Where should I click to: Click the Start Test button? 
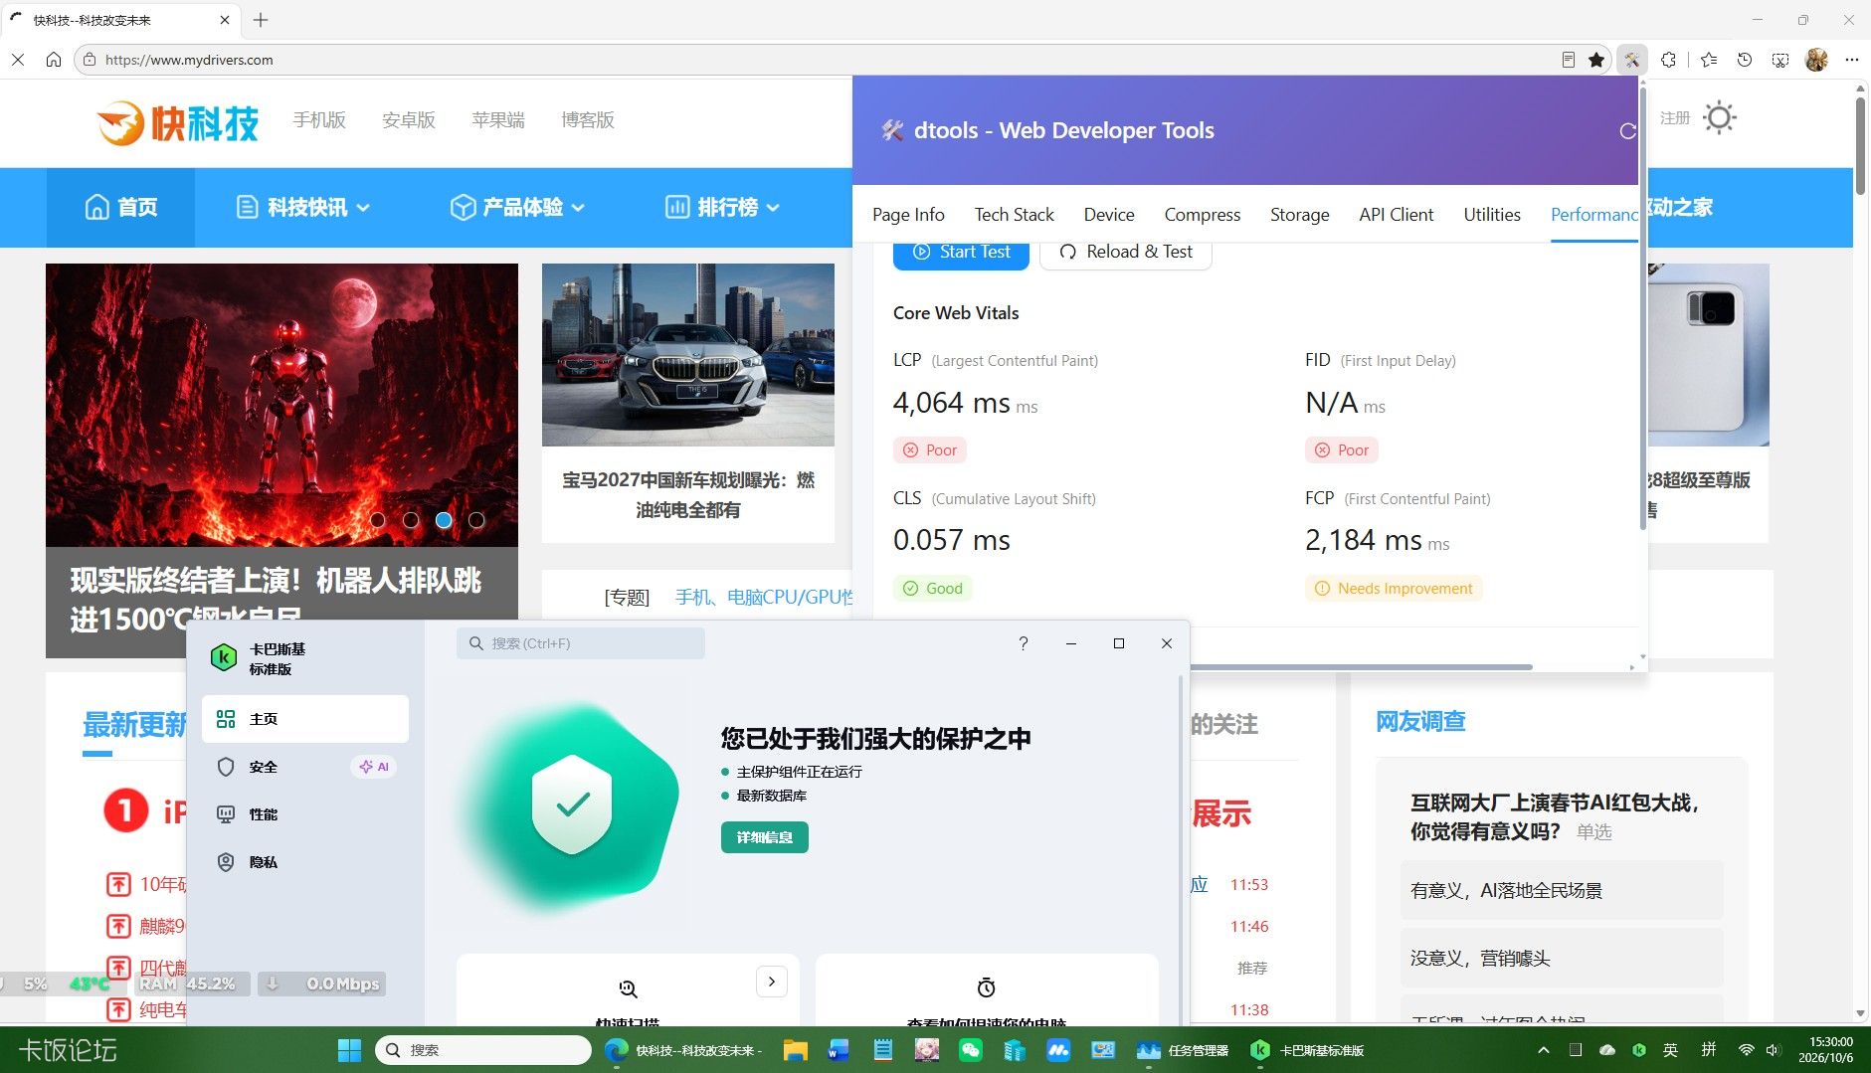(961, 253)
